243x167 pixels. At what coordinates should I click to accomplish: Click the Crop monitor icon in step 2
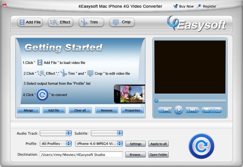click(90, 73)
